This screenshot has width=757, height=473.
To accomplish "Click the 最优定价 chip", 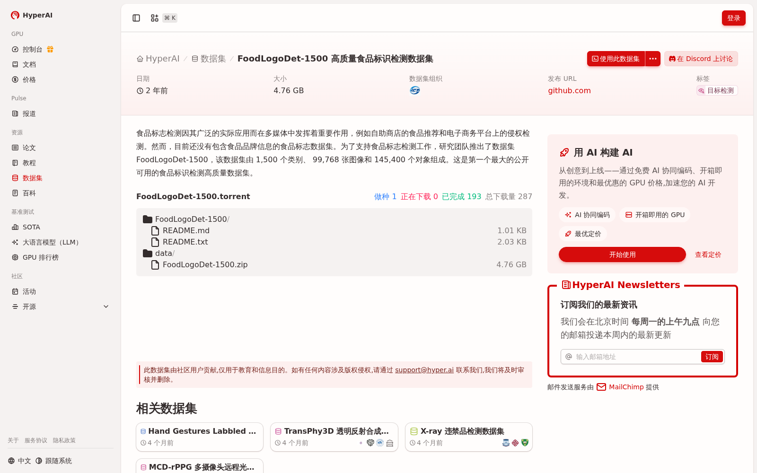I will (583, 234).
